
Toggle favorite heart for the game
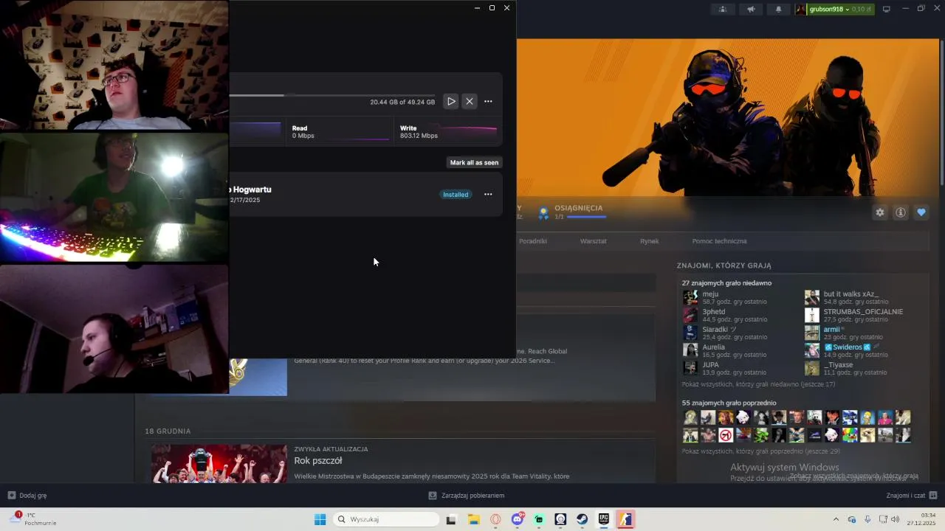tap(921, 212)
